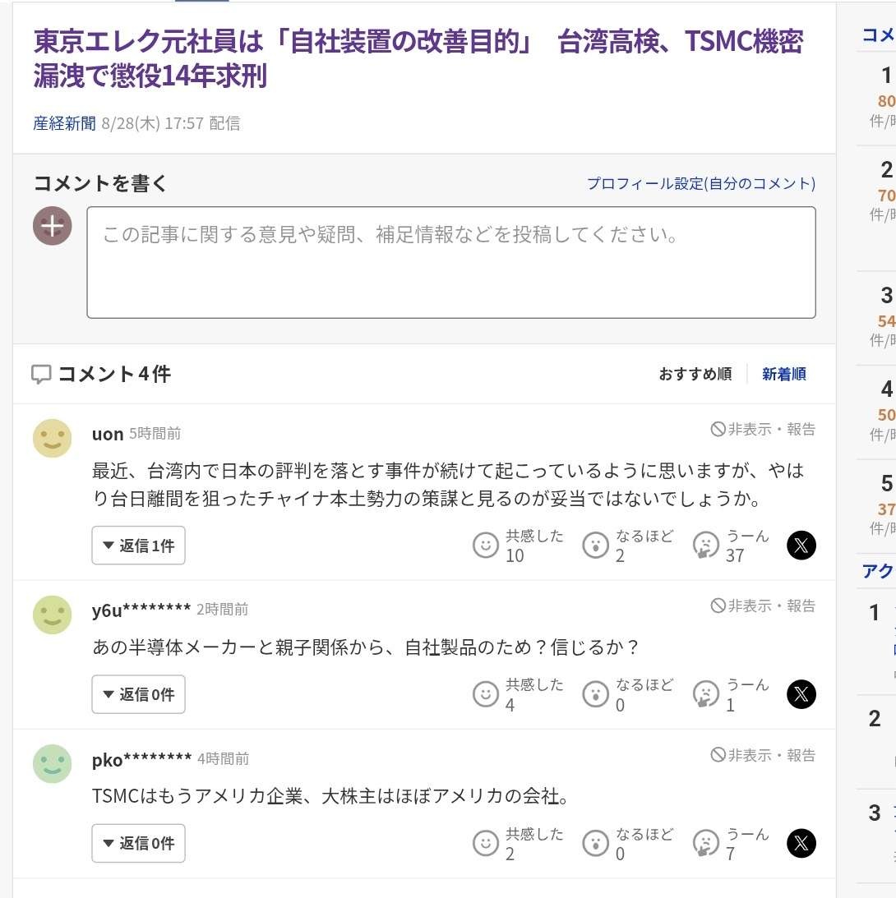
Task: Toggle 共感した on pko's comment
Action: 486,844
